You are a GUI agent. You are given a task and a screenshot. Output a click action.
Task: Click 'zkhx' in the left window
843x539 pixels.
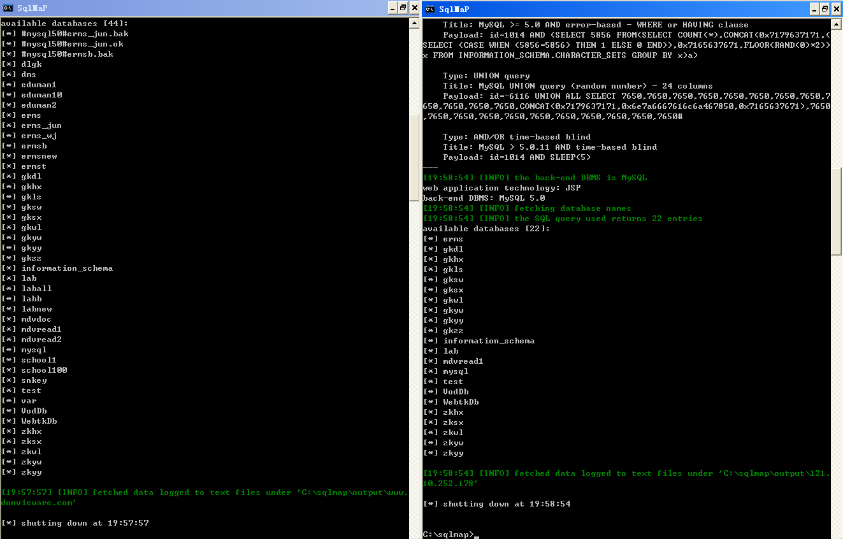click(31, 431)
